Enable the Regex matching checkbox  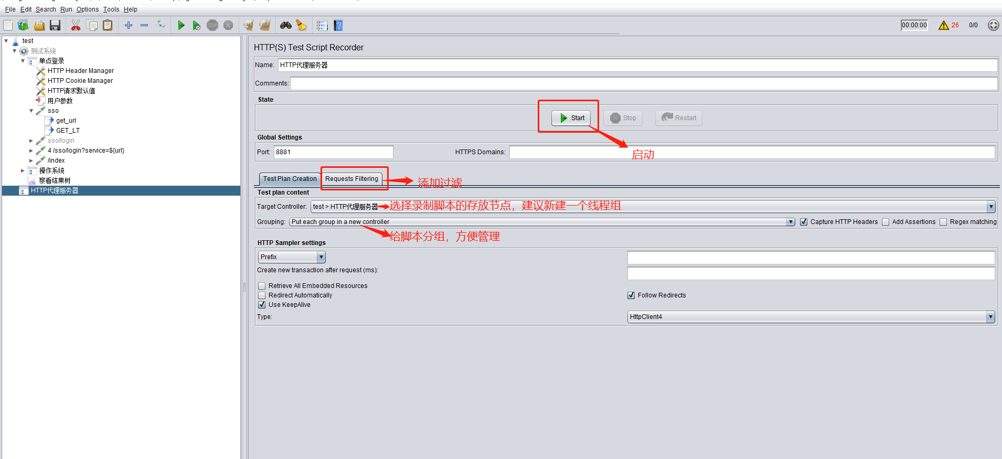tap(943, 222)
